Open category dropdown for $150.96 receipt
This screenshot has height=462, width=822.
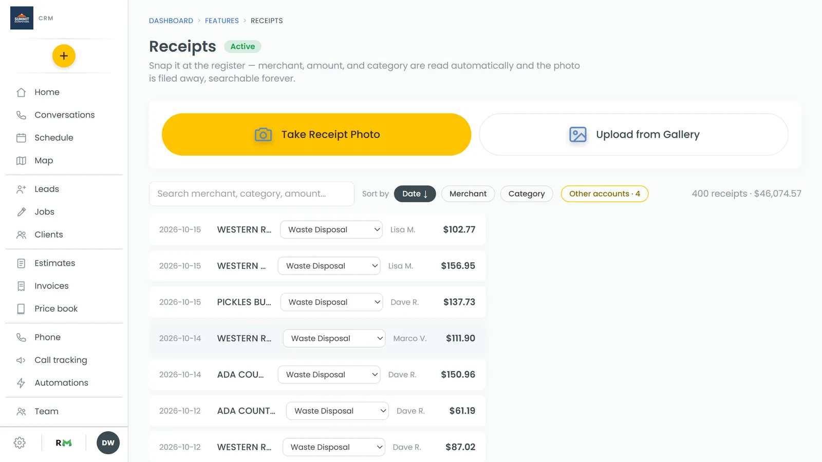click(x=329, y=375)
